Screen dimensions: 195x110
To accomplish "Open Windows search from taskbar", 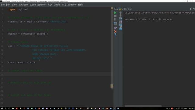I will (x=5, y=108).
